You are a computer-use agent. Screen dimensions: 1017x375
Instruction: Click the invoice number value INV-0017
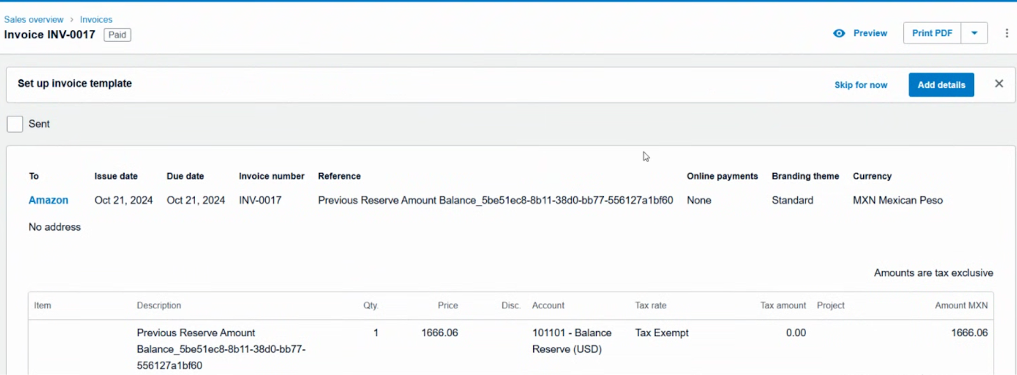pyautogui.click(x=260, y=200)
